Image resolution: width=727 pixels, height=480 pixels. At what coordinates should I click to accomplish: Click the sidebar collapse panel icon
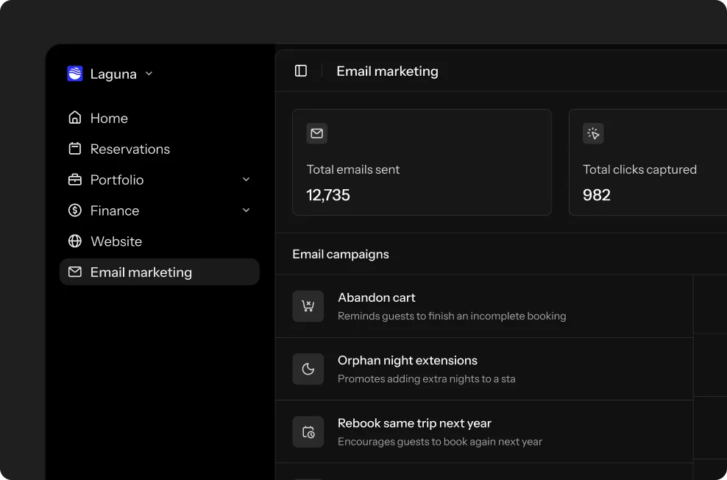point(301,70)
